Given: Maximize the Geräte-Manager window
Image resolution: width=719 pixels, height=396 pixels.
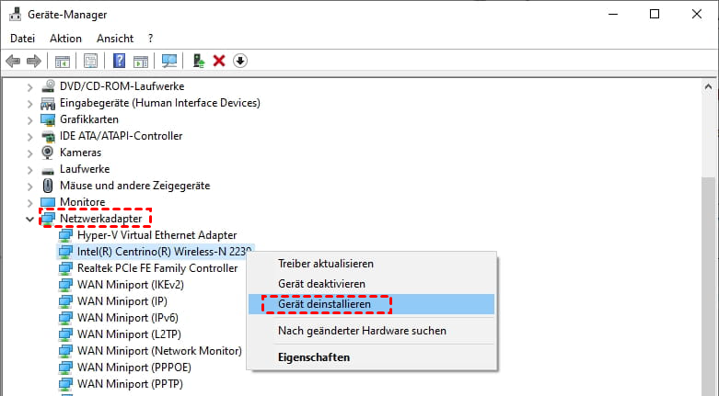Looking at the screenshot, I should 655,14.
